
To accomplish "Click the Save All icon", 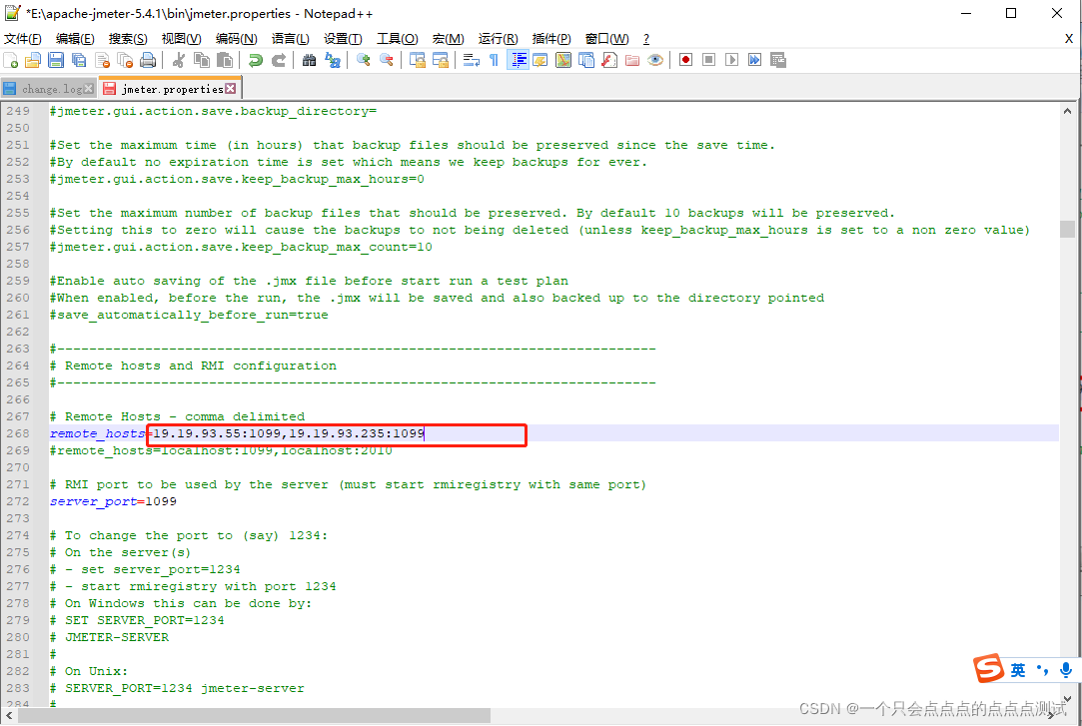I will [79, 60].
